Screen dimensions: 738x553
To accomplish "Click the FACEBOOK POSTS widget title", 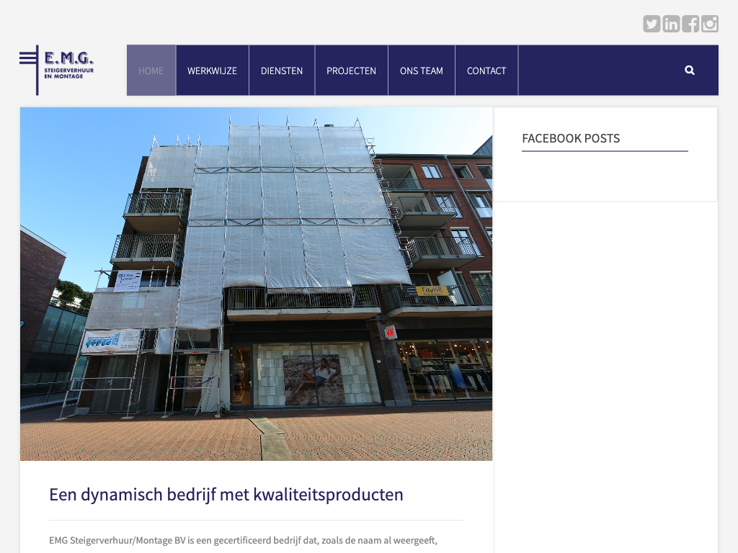I will (571, 138).
